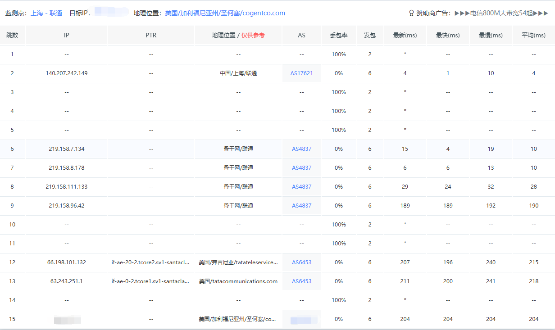This screenshot has height=330, width=555.
Task: Click the 跳数 column header
Action: [x=12, y=35]
